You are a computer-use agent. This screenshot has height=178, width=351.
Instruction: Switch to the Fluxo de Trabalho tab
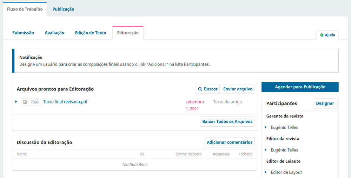coord(25,9)
